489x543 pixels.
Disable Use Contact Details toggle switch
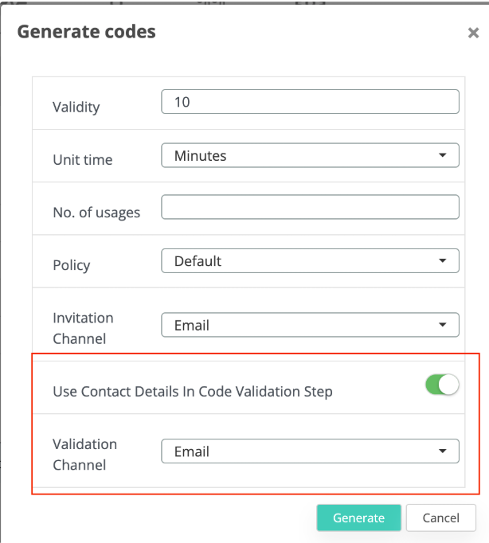pyautogui.click(x=442, y=386)
